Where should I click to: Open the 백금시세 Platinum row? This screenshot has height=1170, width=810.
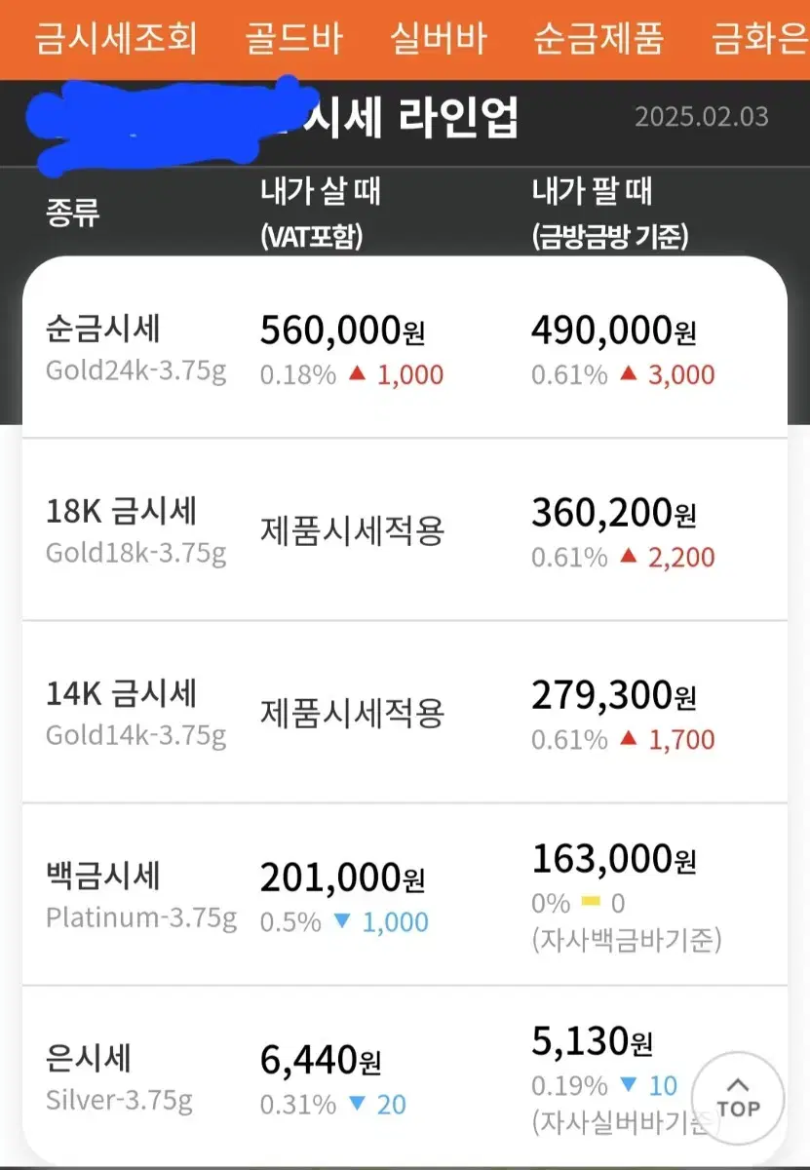tap(405, 895)
